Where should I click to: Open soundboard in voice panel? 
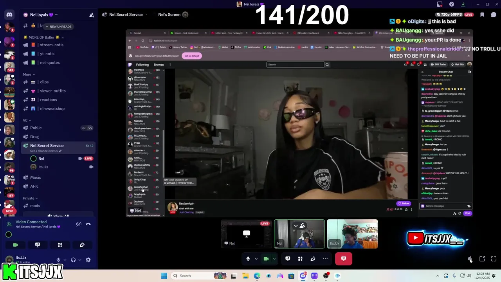pos(82,245)
